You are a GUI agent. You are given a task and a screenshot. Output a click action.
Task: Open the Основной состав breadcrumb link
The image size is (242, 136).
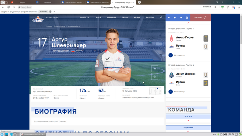point(60,26)
